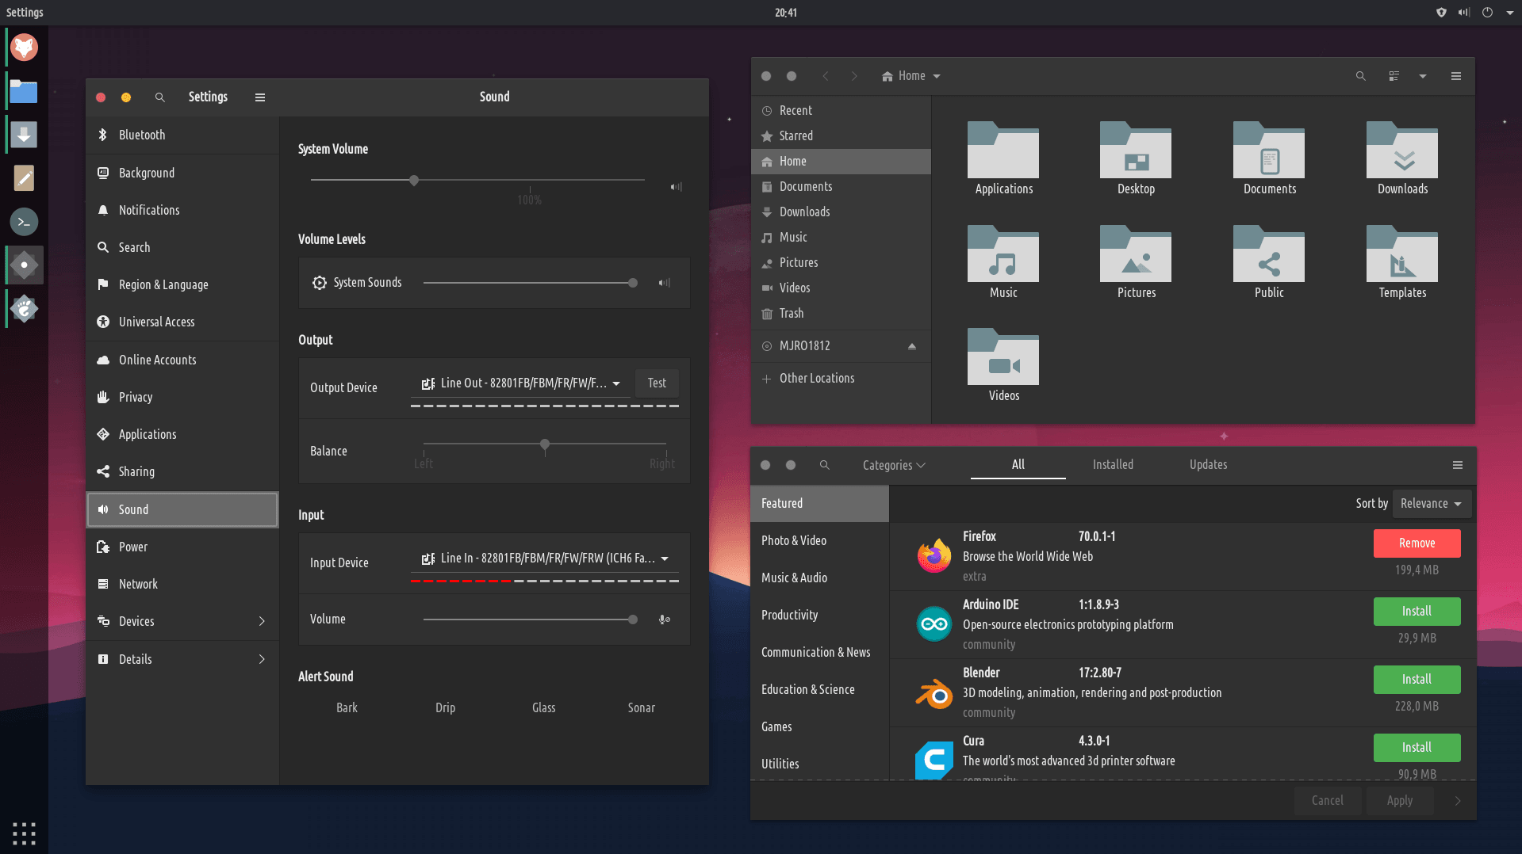Image resolution: width=1522 pixels, height=854 pixels.
Task: Show applications grid in dock
Action: [24, 833]
